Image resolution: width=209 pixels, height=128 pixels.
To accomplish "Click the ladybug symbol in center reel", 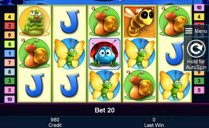I will [x=104, y=54].
